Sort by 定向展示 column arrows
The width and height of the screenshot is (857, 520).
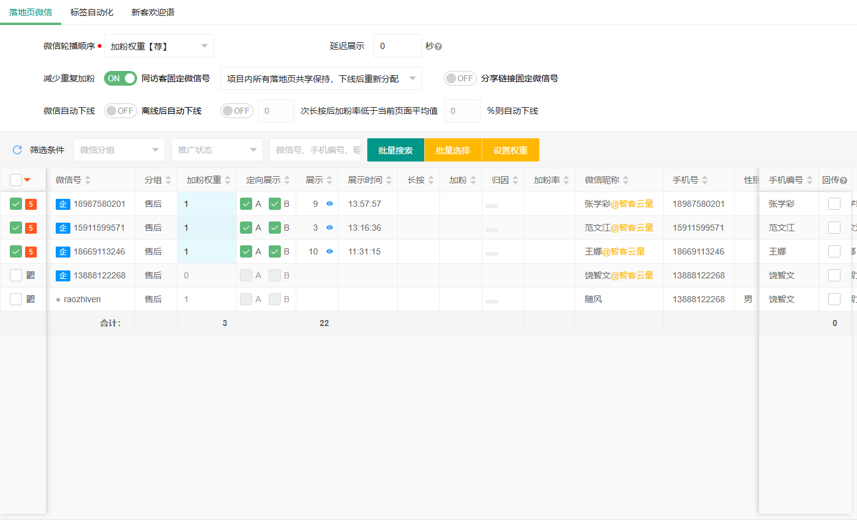pyautogui.click(x=287, y=180)
